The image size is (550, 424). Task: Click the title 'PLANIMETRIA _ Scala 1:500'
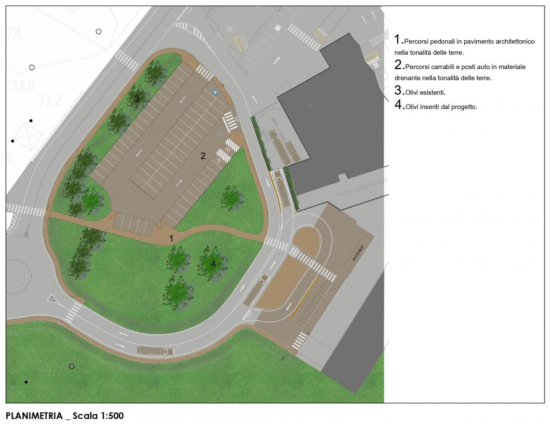point(65,416)
